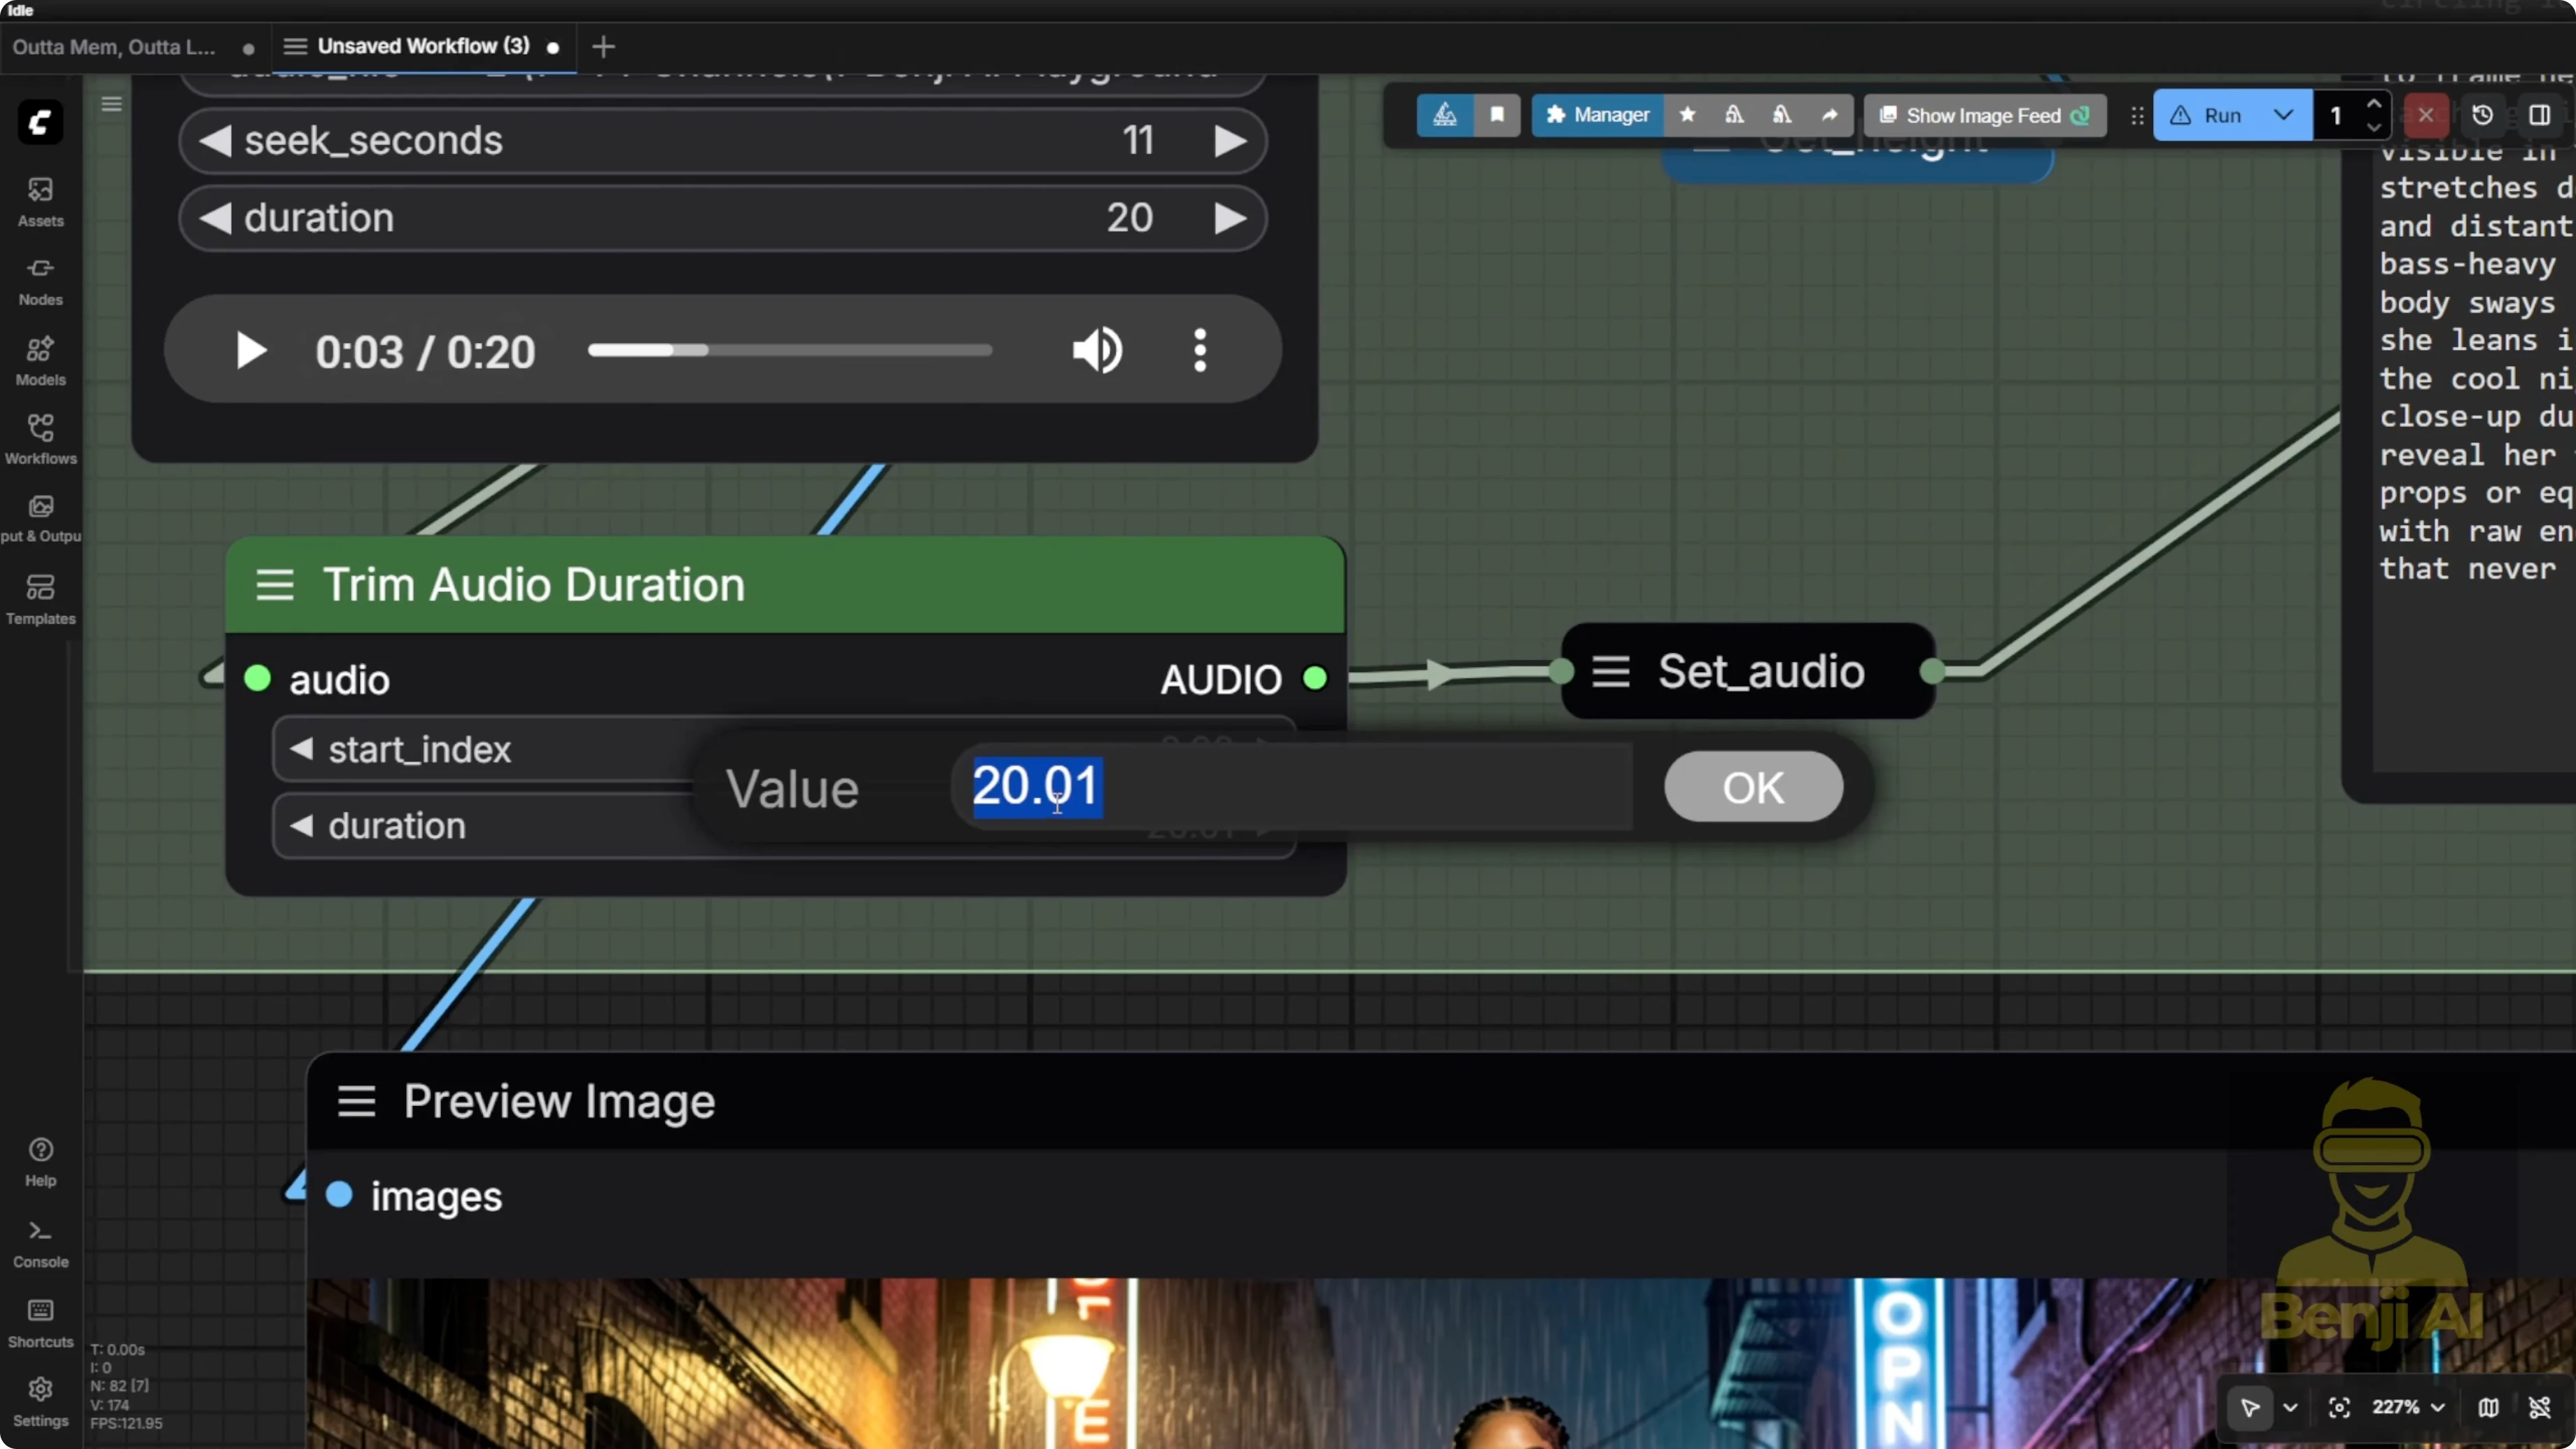Click the queue history clock icon

pyautogui.click(x=2482, y=115)
